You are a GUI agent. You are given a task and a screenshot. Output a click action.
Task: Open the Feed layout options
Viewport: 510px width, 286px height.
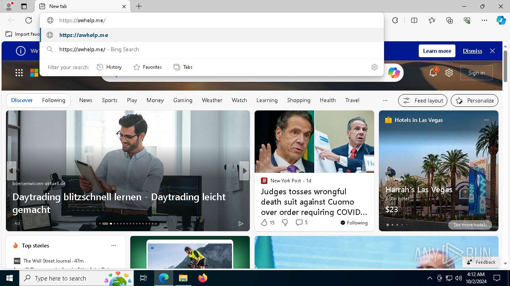pyautogui.click(x=423, y=100)
